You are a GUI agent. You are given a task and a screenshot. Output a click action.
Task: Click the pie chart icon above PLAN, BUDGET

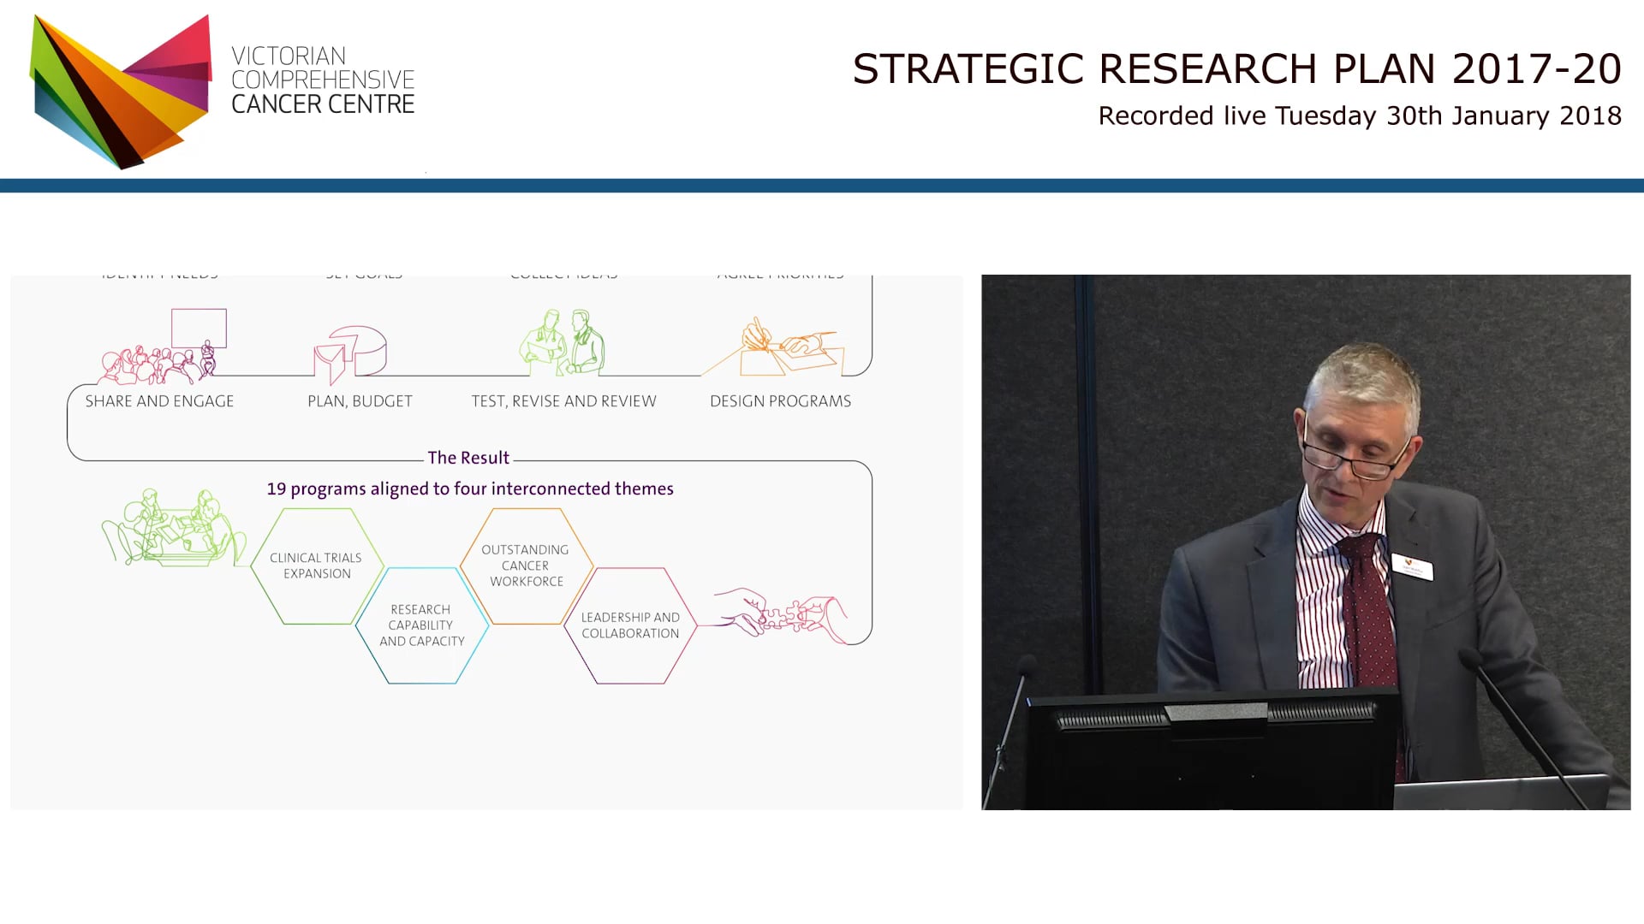coord(351,351)
